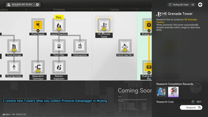Viewport: 208px width, 117px height.
Task: Select the Marsh Gas Mk I node
Action: [x=125, y=46]
